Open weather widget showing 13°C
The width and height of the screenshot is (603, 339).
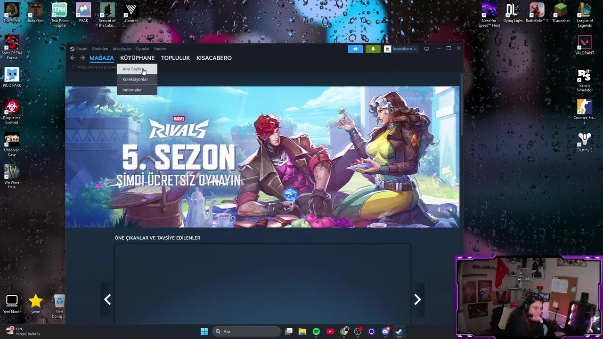(23, 331)
